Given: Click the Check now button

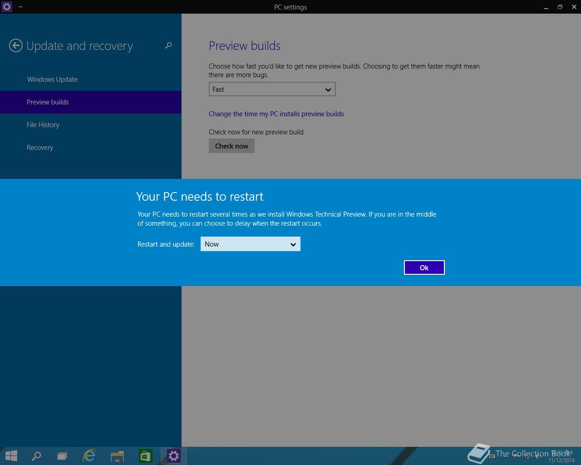Looking at the screenshot, I should click(231, 146).
